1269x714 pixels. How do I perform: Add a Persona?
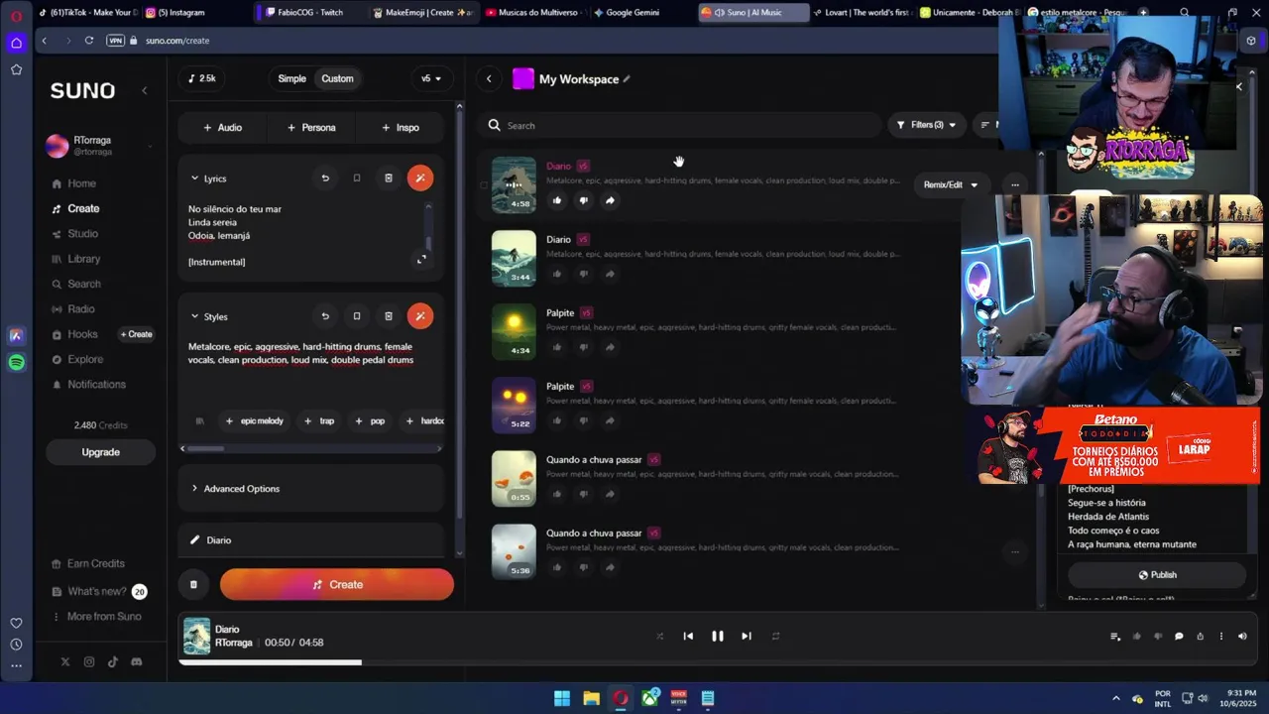pos(311,127)
